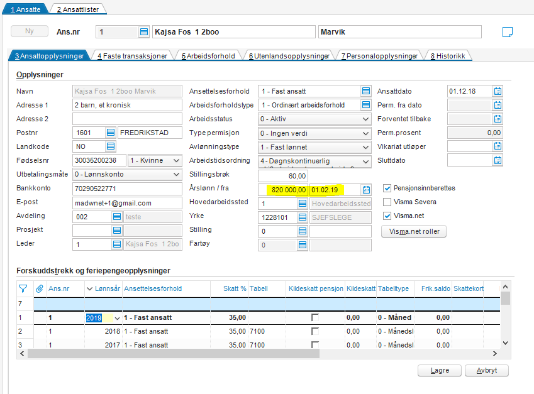Click in the E-post input field
The height and width of the screenshot is (394, 534).
(x=127, y=202)
